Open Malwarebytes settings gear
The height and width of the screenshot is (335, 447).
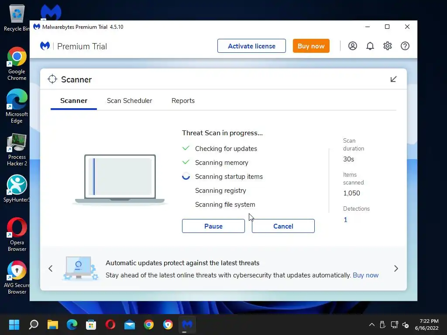pos(388,46)
